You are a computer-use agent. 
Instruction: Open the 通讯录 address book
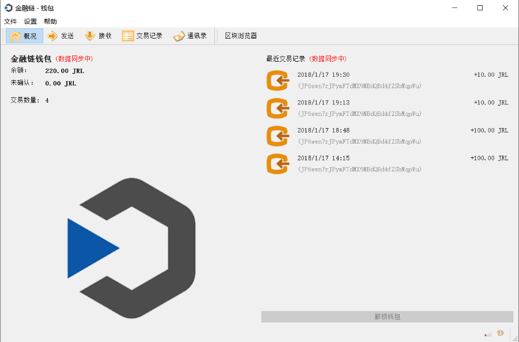pos(190,36)
